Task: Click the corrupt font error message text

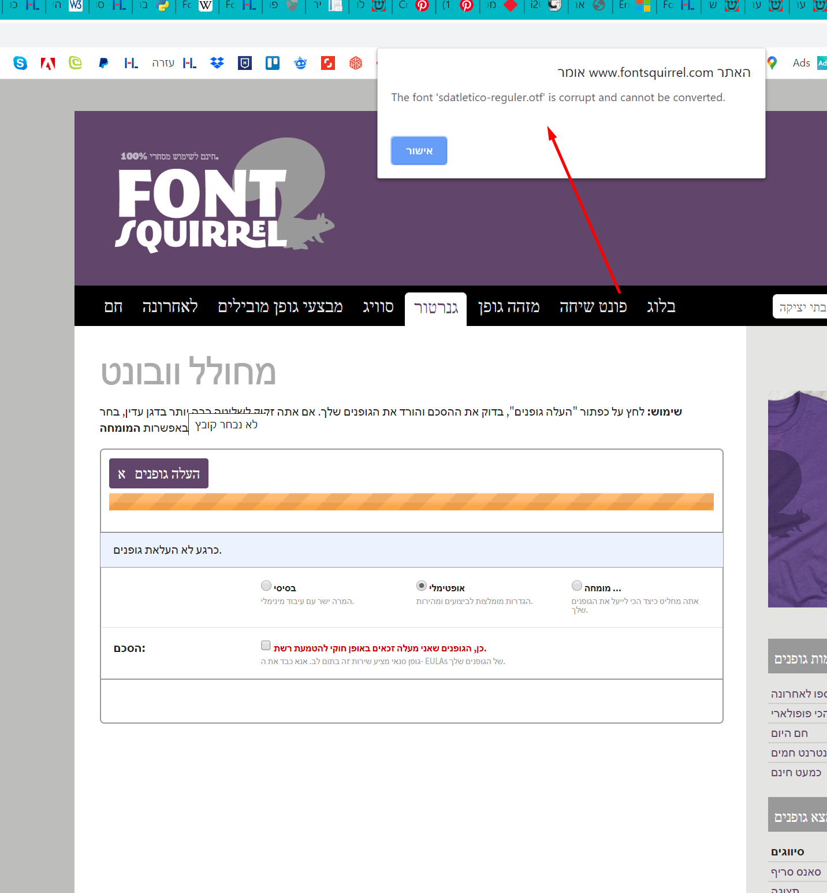Action: 558,97
